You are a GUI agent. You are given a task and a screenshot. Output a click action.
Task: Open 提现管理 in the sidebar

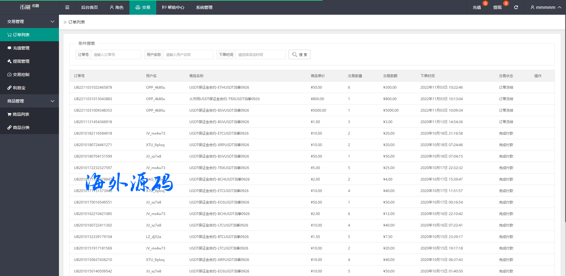tap(21, 61)
